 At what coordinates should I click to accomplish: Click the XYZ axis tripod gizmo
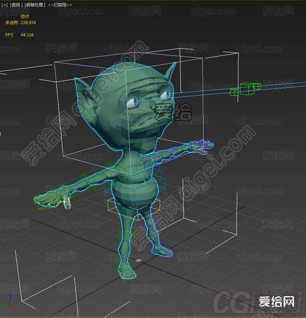[x=9, y=302]
